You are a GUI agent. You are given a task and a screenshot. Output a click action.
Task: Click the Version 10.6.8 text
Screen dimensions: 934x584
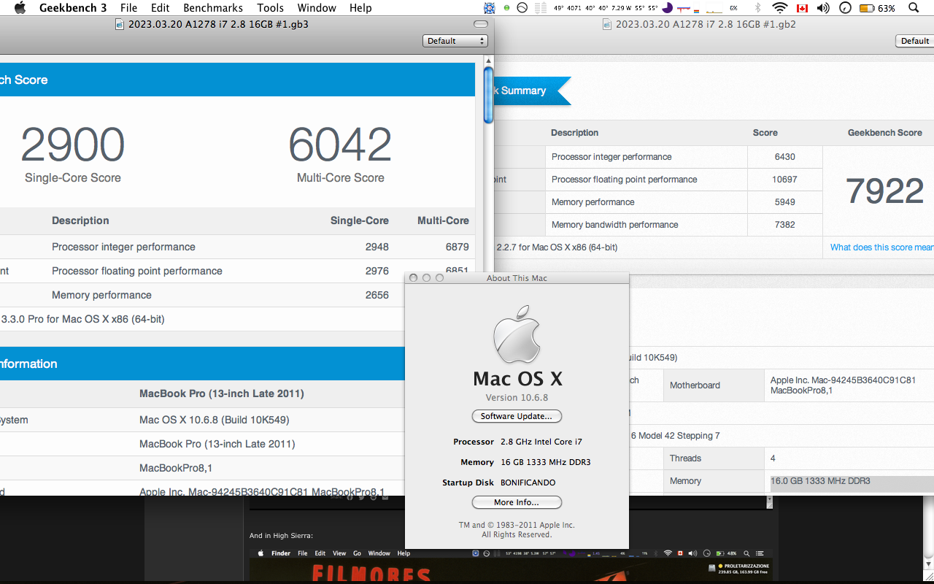[x=517, y=398]
